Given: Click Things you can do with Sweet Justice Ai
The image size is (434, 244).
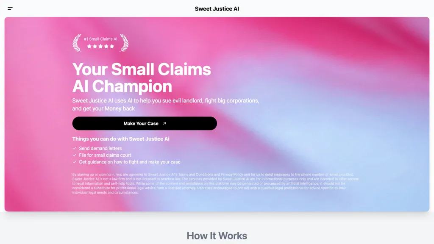Looking at the screenshot, I should tap(121, 139).
